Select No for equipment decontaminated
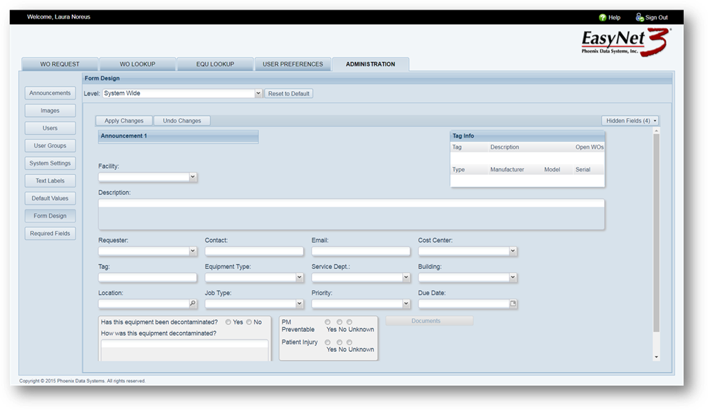The width and height of the screenshot is (708, 410). pos(249,322)
